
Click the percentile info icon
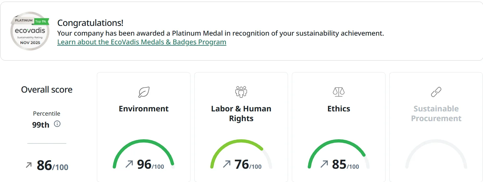(57, 124)
